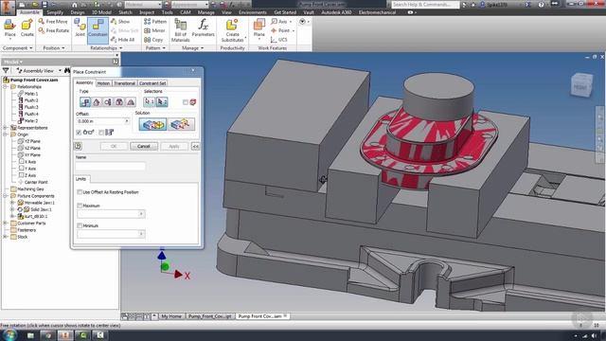Expand the Component panel dropdown
The height and width of the screenshot is (341, 606).
click(30, 48)
